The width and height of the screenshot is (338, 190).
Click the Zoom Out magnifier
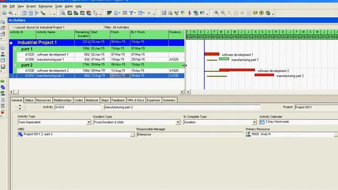click(x=223, y=13)
